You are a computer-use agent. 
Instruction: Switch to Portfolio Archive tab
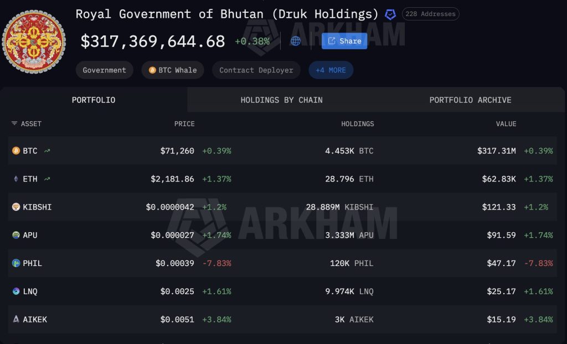[x=470, y=100]
